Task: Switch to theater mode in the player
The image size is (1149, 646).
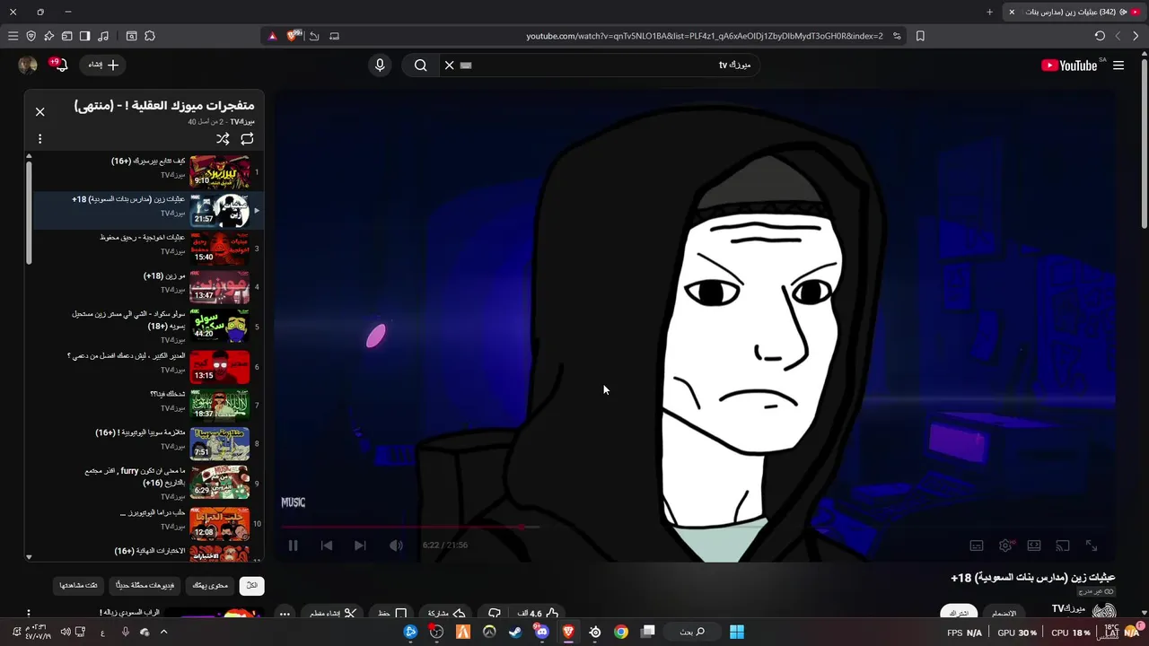Action: pos(1034,545)
